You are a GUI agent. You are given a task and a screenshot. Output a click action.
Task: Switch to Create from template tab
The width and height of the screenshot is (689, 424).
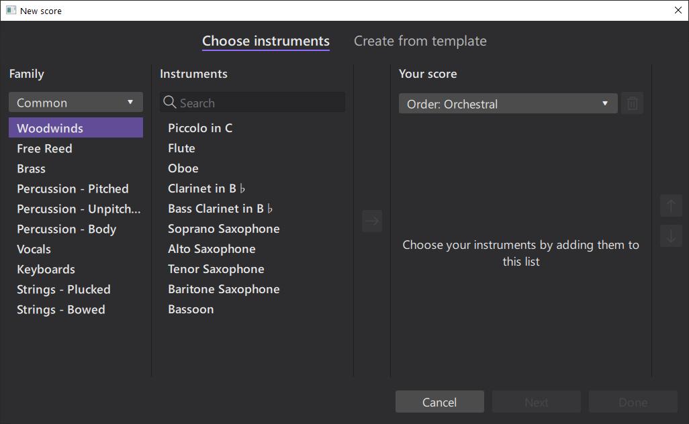[420, 41]
